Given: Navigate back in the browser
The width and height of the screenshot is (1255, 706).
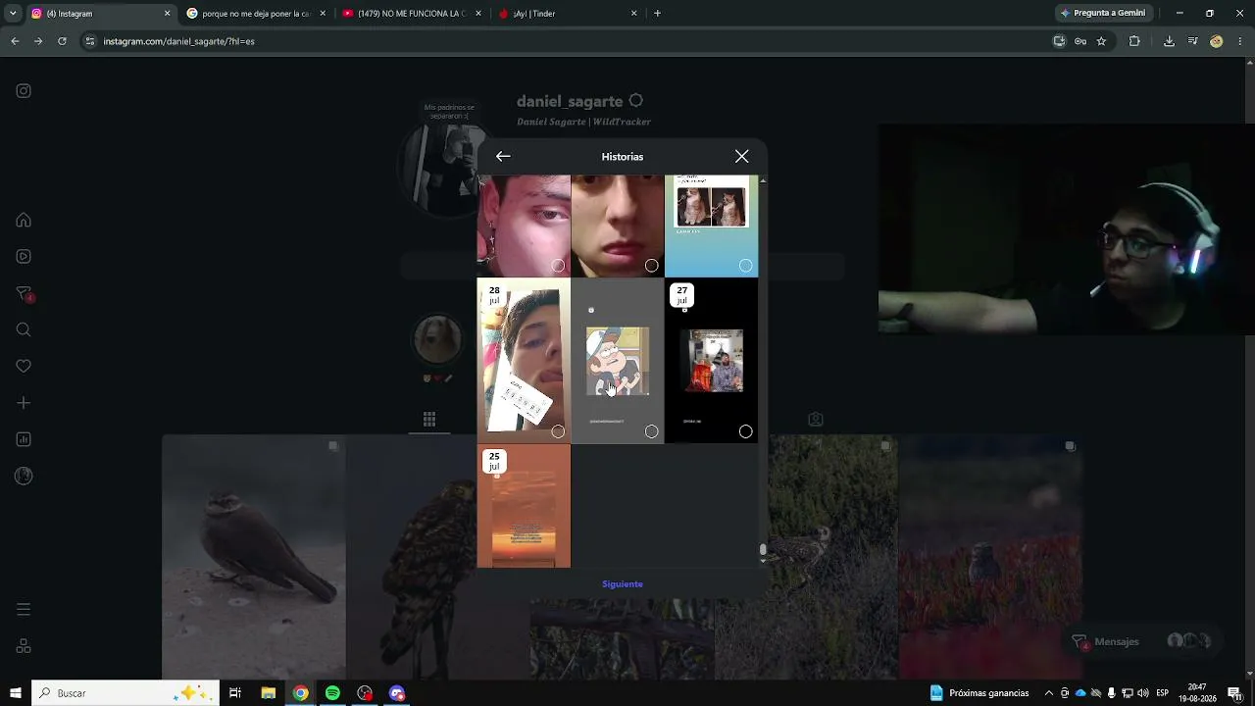Looking at the screenshot, I should point(15,41).
